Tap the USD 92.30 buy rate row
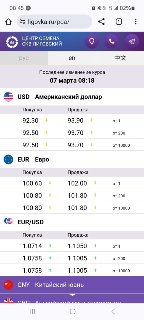The height and width of the screenshot is (320, 144). (x=72, y=120)
